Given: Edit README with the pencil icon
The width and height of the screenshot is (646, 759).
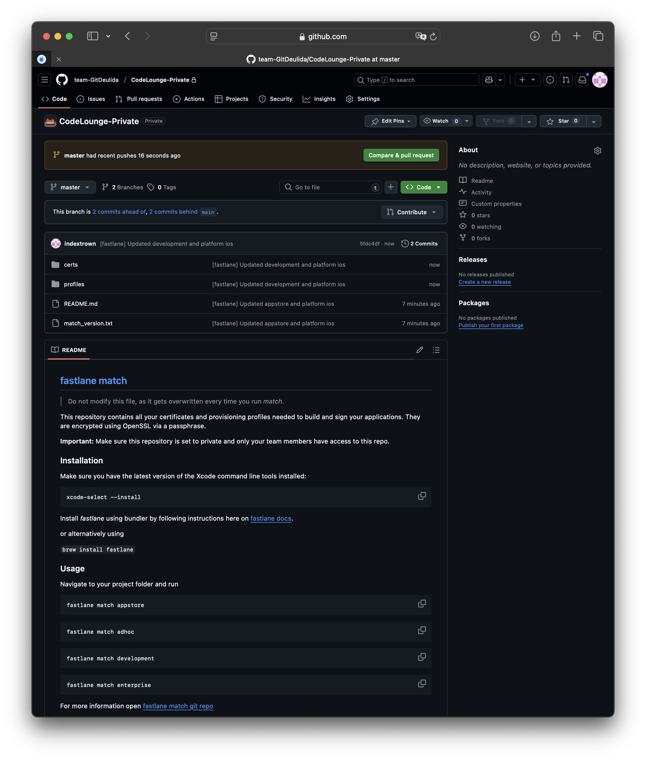Looking at the screenshot, I should (x=420, y=350).
